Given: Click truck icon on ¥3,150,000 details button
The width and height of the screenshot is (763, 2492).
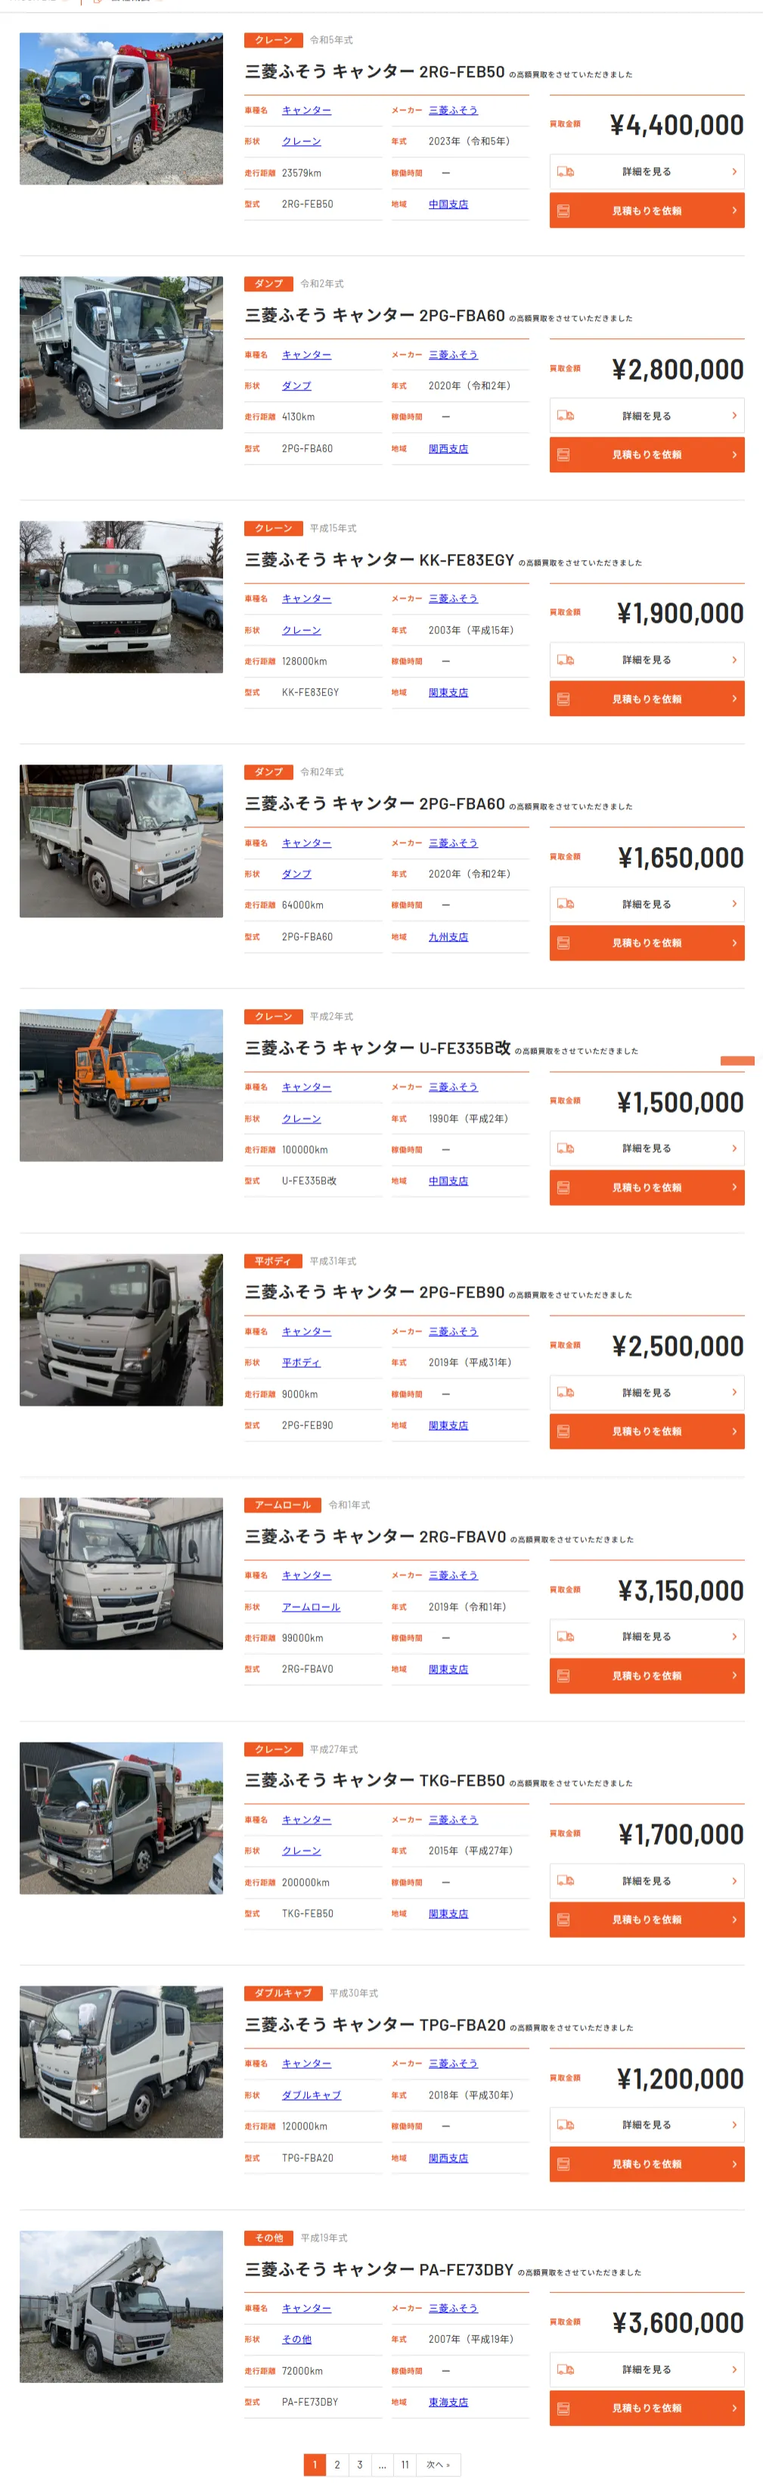Looking at the screenshot, I should click(x=565, y=1637).
